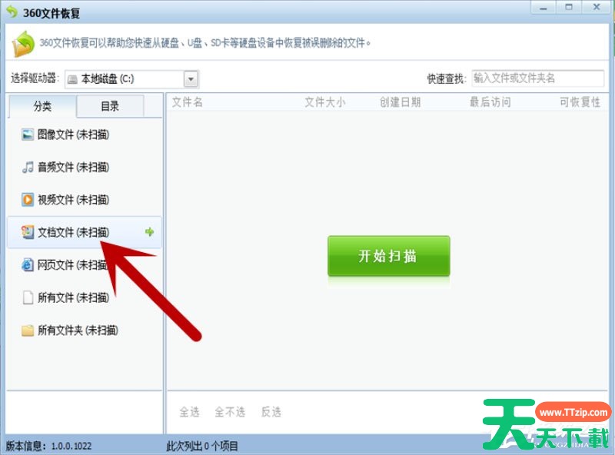Click the 所有文件 blank page icon

coord(28,297)
